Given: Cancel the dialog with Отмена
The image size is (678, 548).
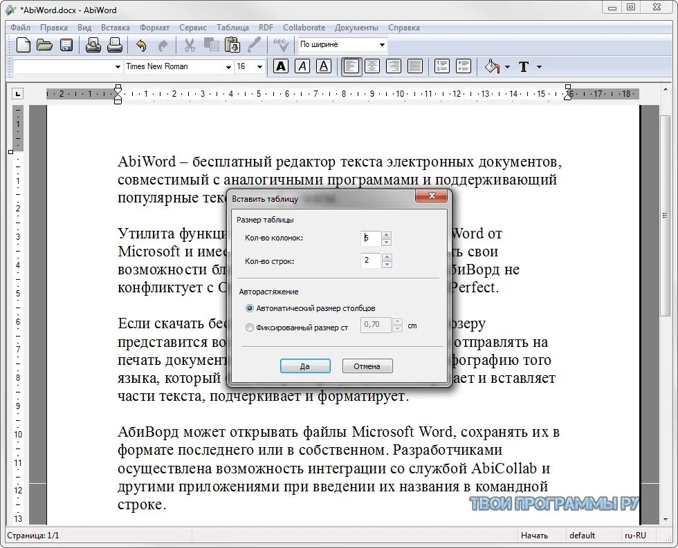Looking at the screenshot, I should pos(367,366).
